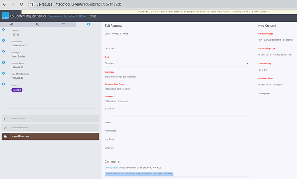
Task: Expand the Topic dropdown showing Disorder
Action: point(176,63)
